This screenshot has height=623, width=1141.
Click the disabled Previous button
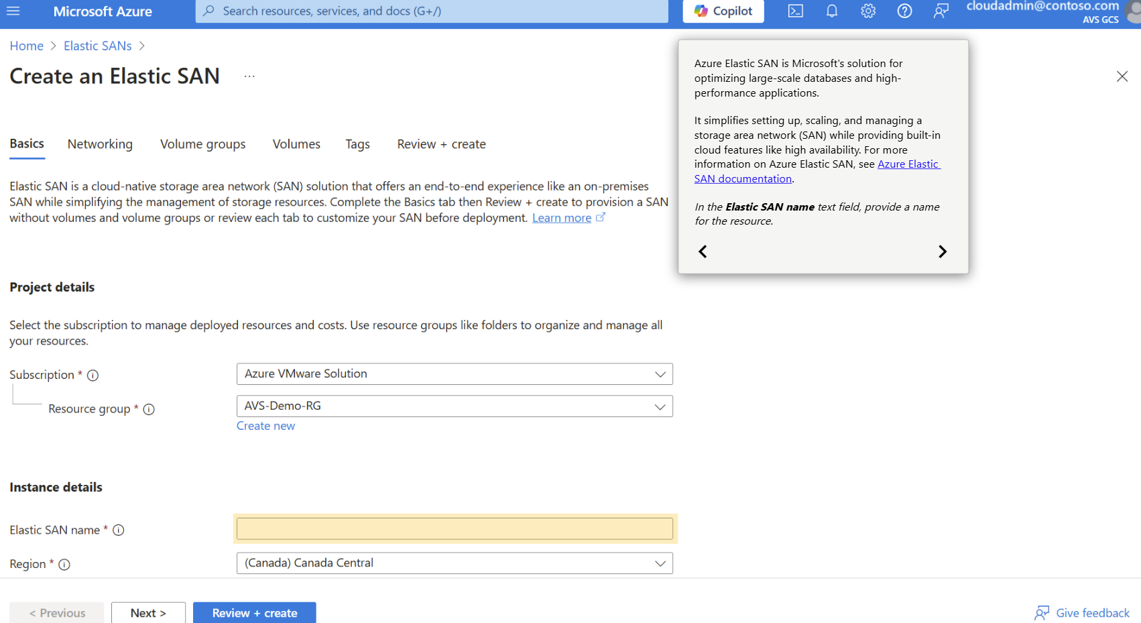pos(57,613)
